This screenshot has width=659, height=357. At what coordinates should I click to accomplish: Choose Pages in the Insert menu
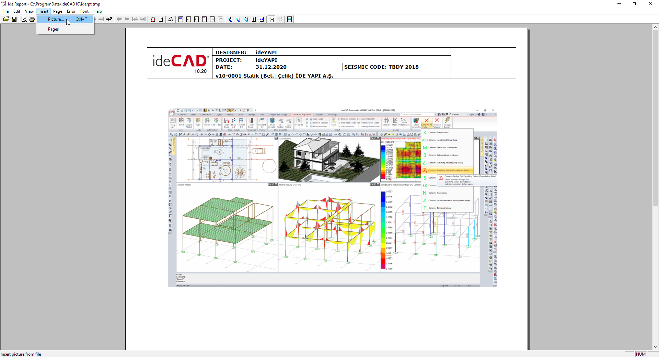(53, 29)
